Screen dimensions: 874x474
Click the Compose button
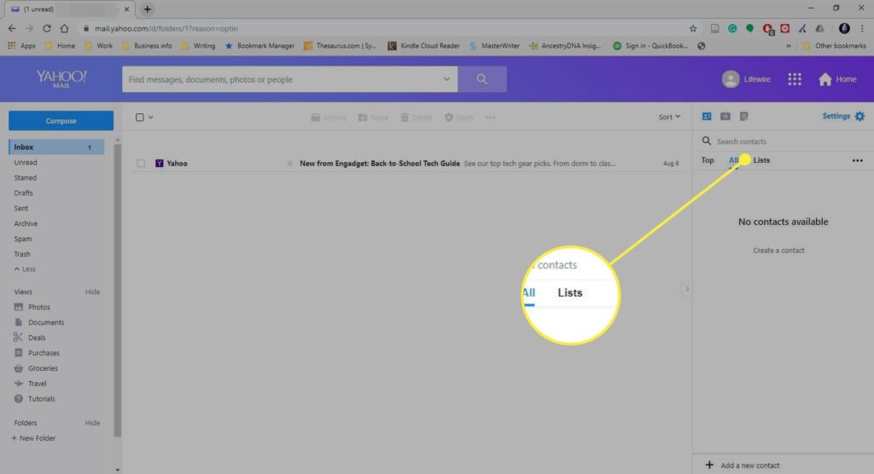pyautogui.click(x=61, y=121)
